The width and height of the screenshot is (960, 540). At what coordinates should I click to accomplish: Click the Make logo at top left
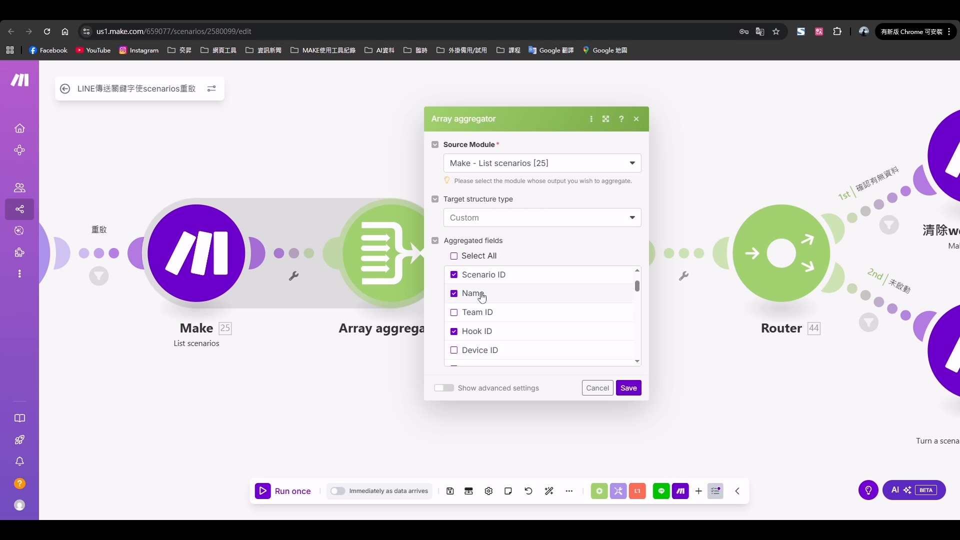19,80
